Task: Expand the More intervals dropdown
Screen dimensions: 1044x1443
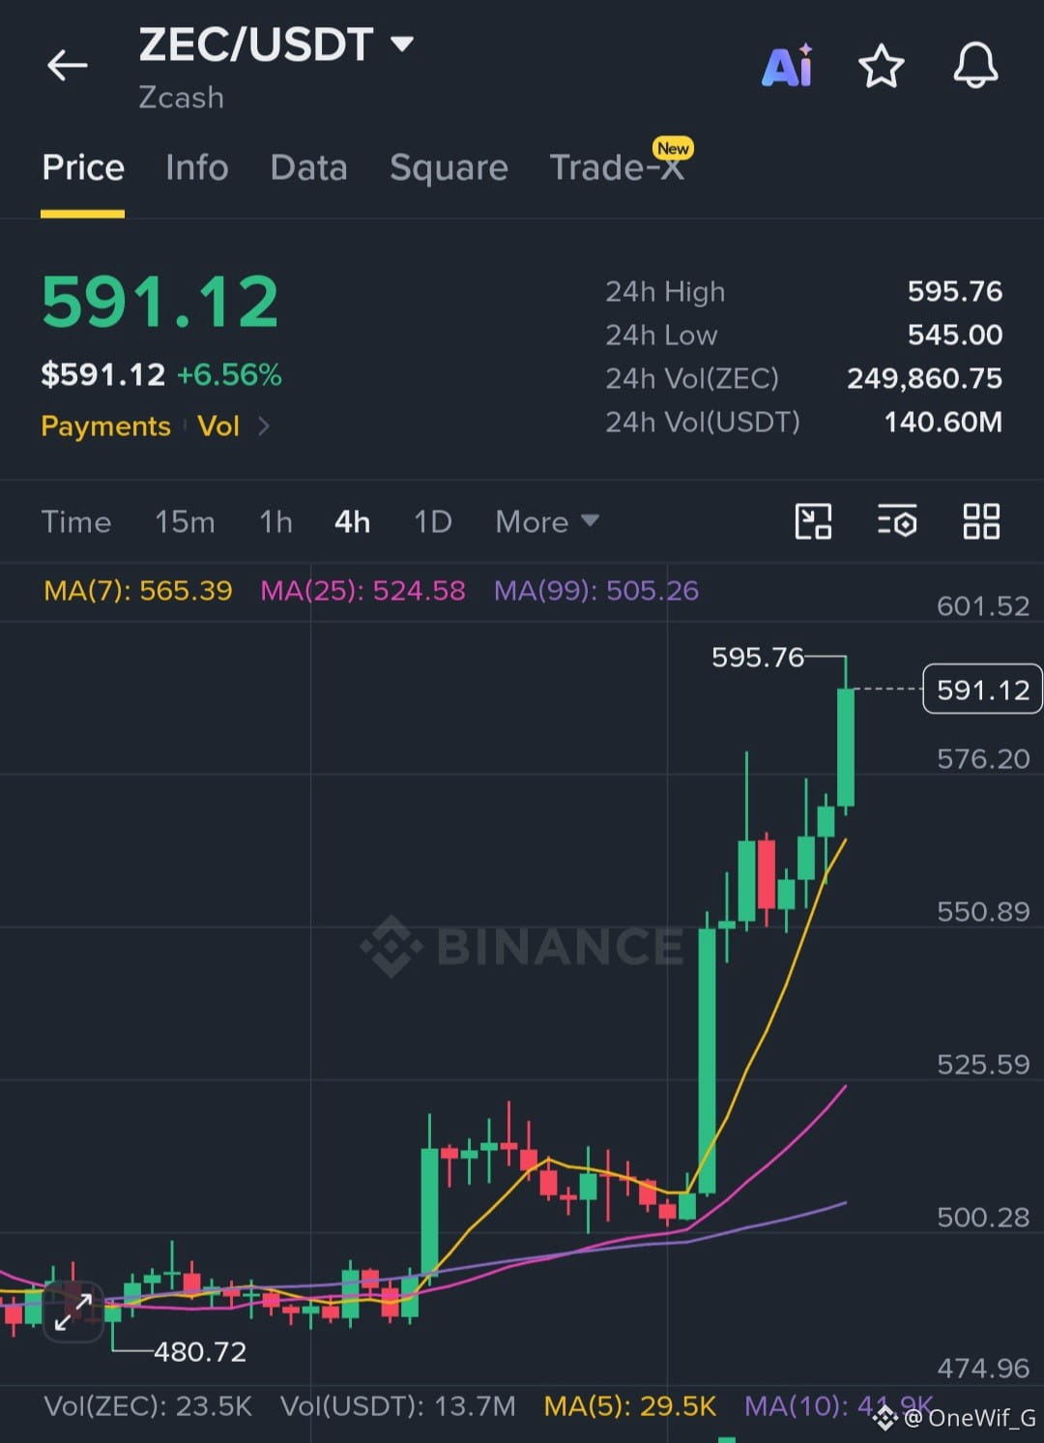Action: click(x=547, y=522)
